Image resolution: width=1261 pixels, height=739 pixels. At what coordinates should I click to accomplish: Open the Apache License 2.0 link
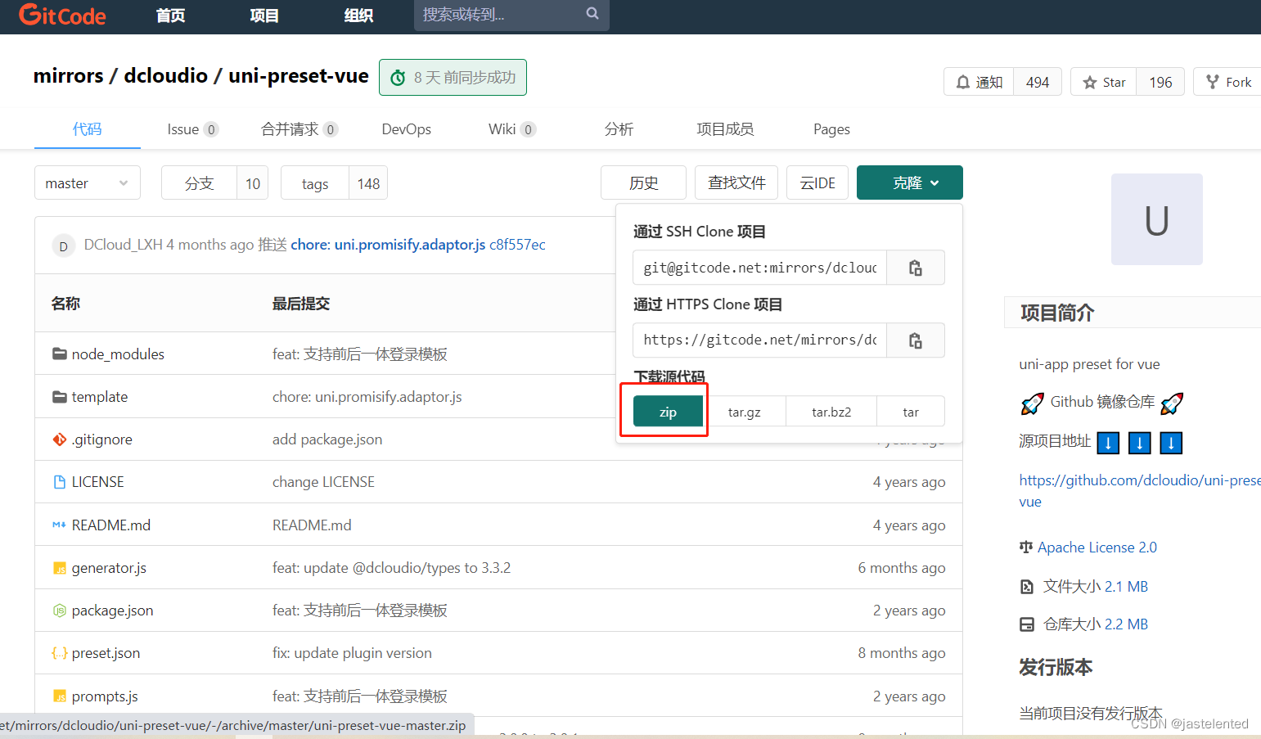(x=1097, y=547)
